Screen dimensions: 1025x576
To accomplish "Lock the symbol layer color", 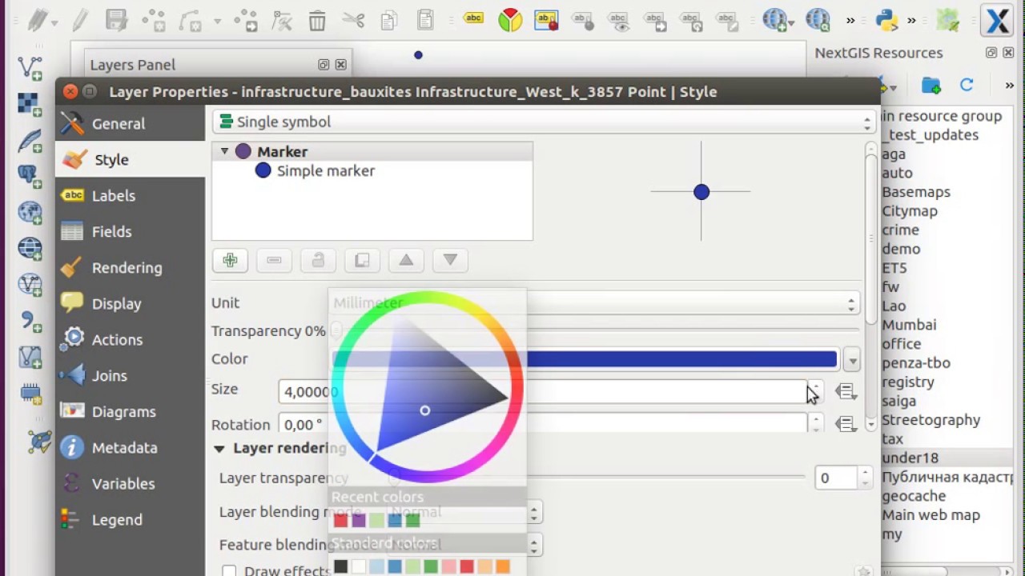I will pos(318,260).
